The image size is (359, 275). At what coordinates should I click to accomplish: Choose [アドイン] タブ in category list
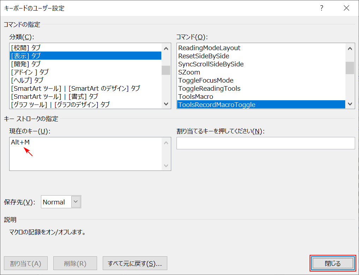[x=30, y=72]
